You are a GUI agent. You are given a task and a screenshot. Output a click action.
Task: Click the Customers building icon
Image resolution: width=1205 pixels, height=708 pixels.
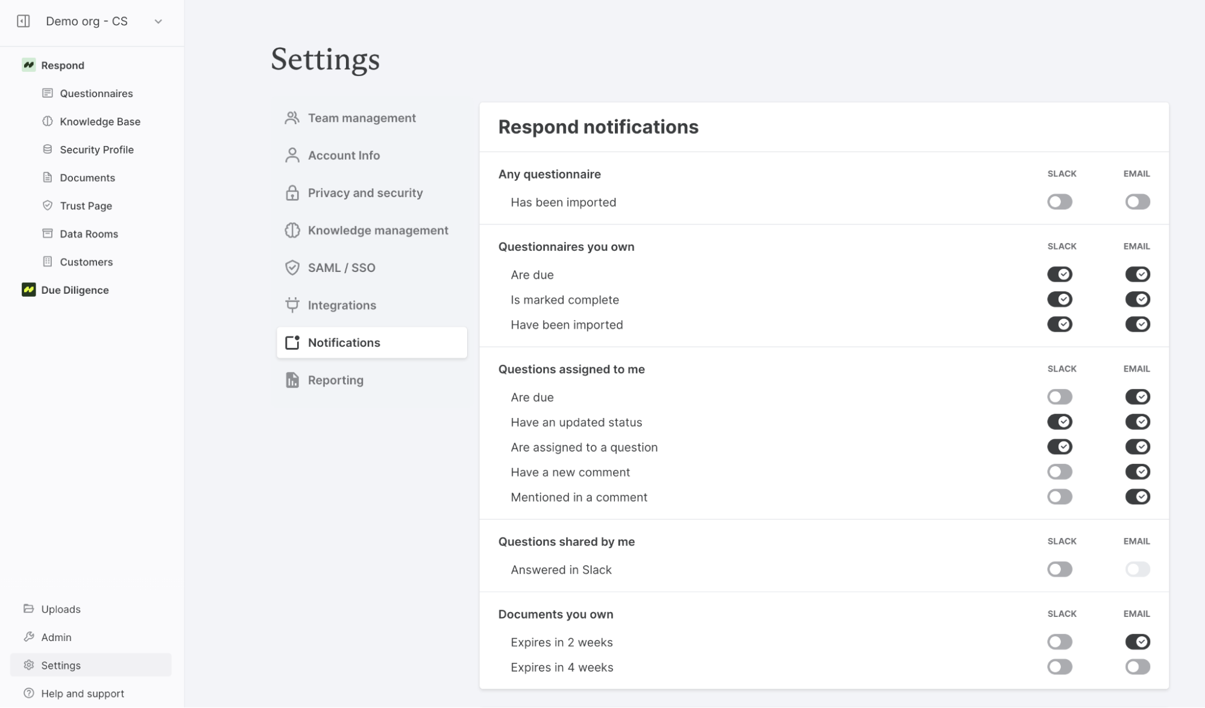[x=48, y=261]
